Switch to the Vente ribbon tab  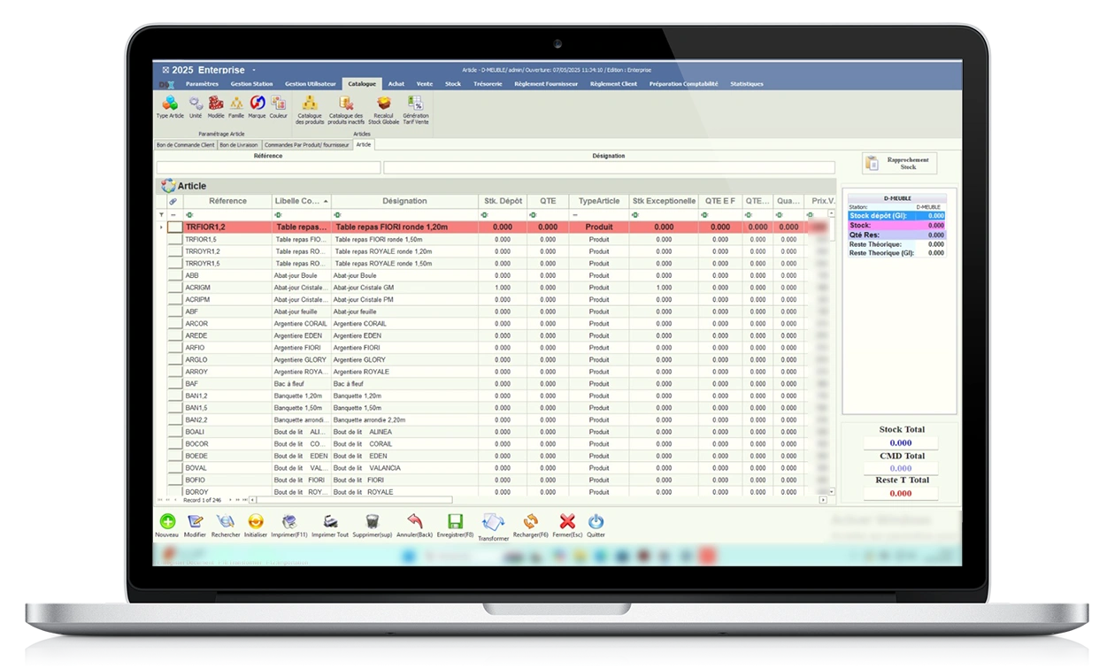click(425, 84)
